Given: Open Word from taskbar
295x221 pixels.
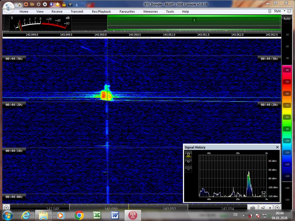Looking at the screenshot, I should click(x=115, y=215).
